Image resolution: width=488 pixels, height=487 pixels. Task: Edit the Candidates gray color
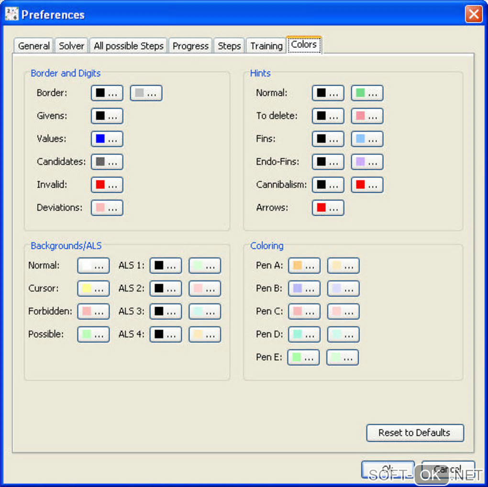[107, 162]
